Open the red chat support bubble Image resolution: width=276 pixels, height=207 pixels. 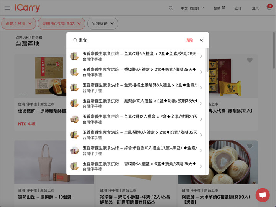point(263,195)
